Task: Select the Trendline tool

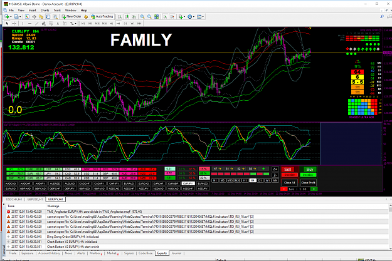Action: (36, 23)
